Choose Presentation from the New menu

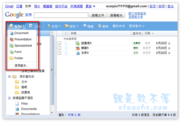click(x=23, y=39)
